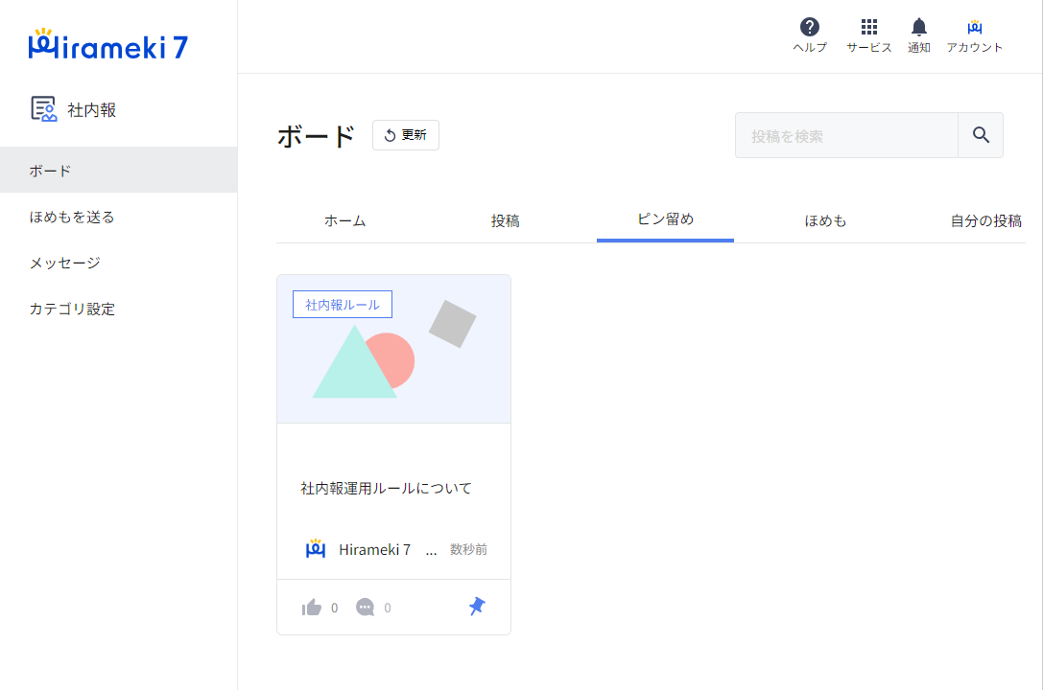Unpin the post using pushpin icon
Viewport: 1043px width, 690px height.
tap(477, 607)
